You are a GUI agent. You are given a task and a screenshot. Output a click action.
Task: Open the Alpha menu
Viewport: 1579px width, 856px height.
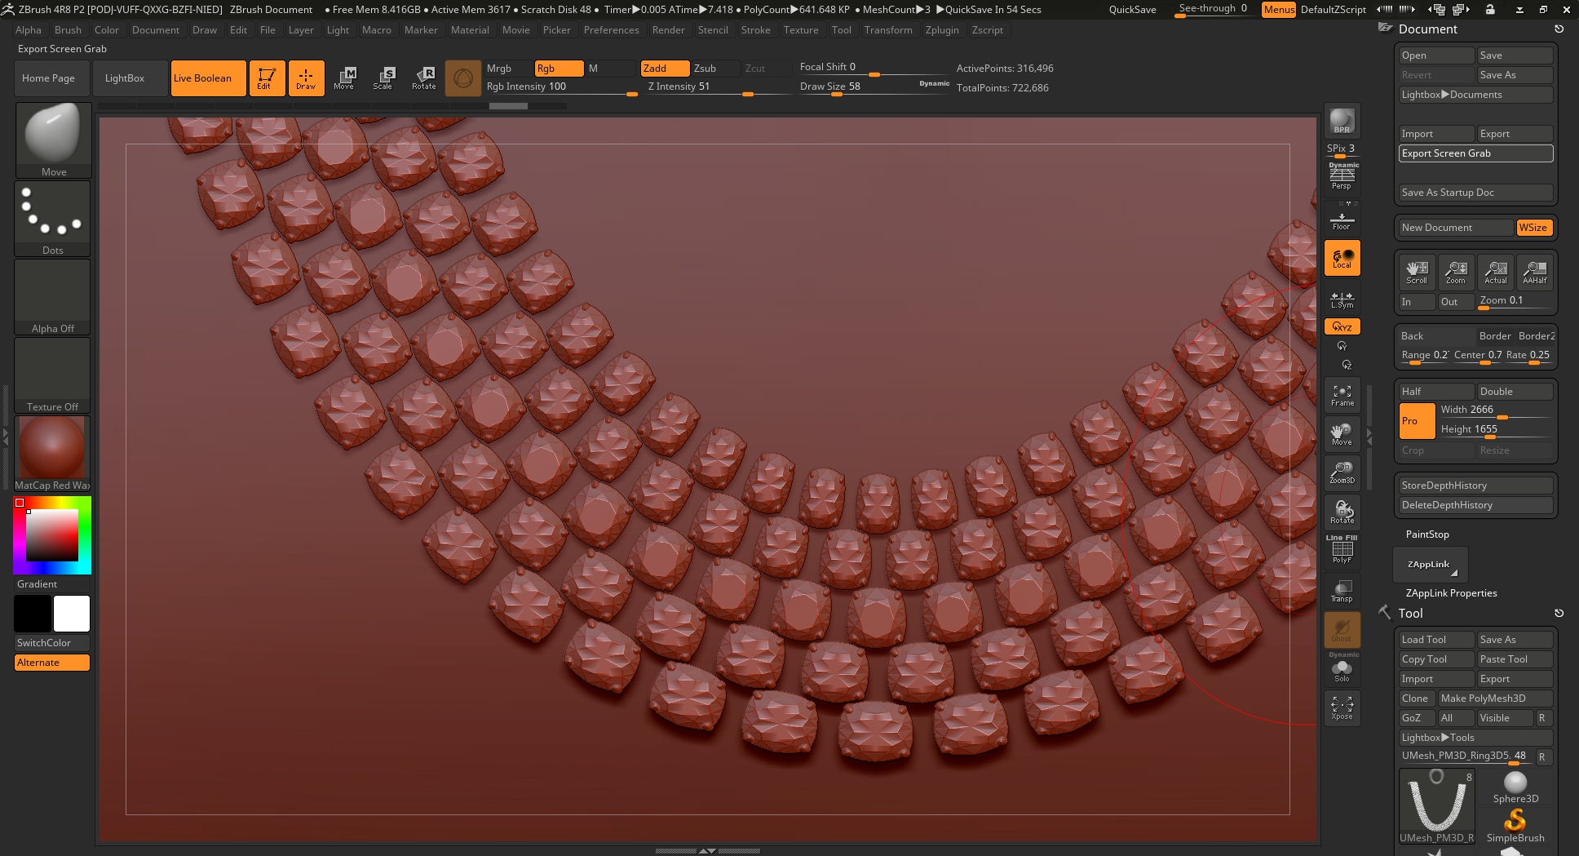pyautogui.click(x=29, y=30)
